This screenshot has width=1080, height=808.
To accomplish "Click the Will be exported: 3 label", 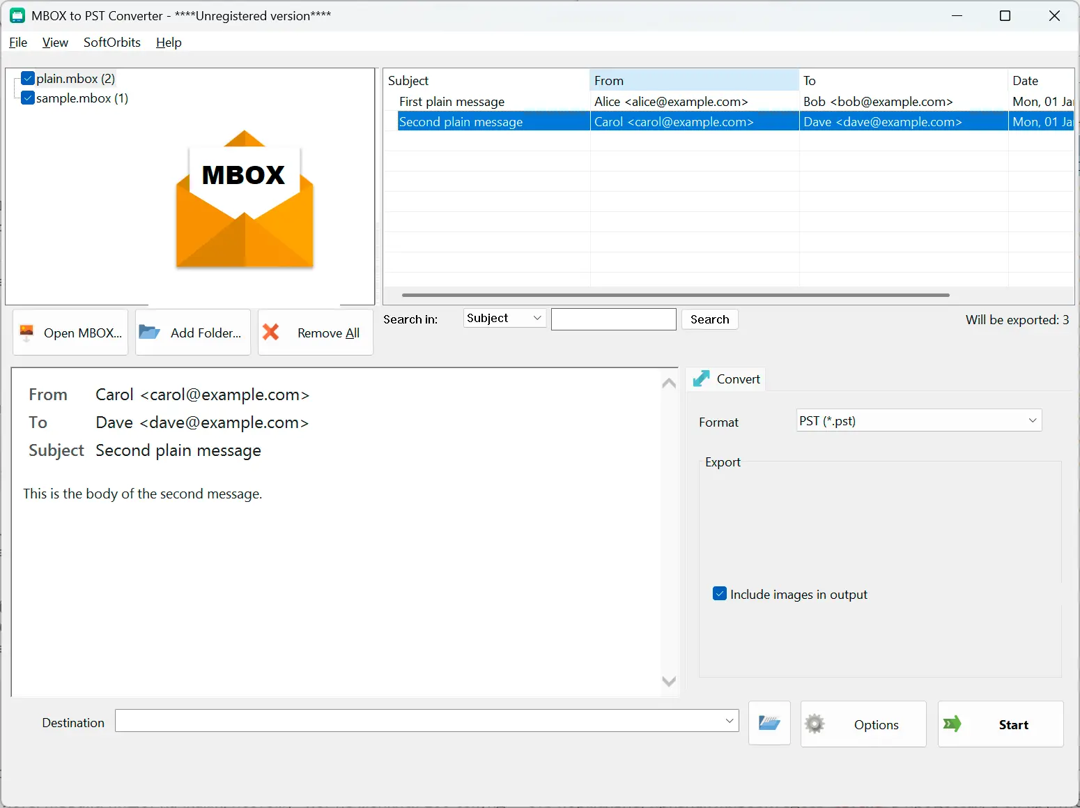I will [1017, 320].
